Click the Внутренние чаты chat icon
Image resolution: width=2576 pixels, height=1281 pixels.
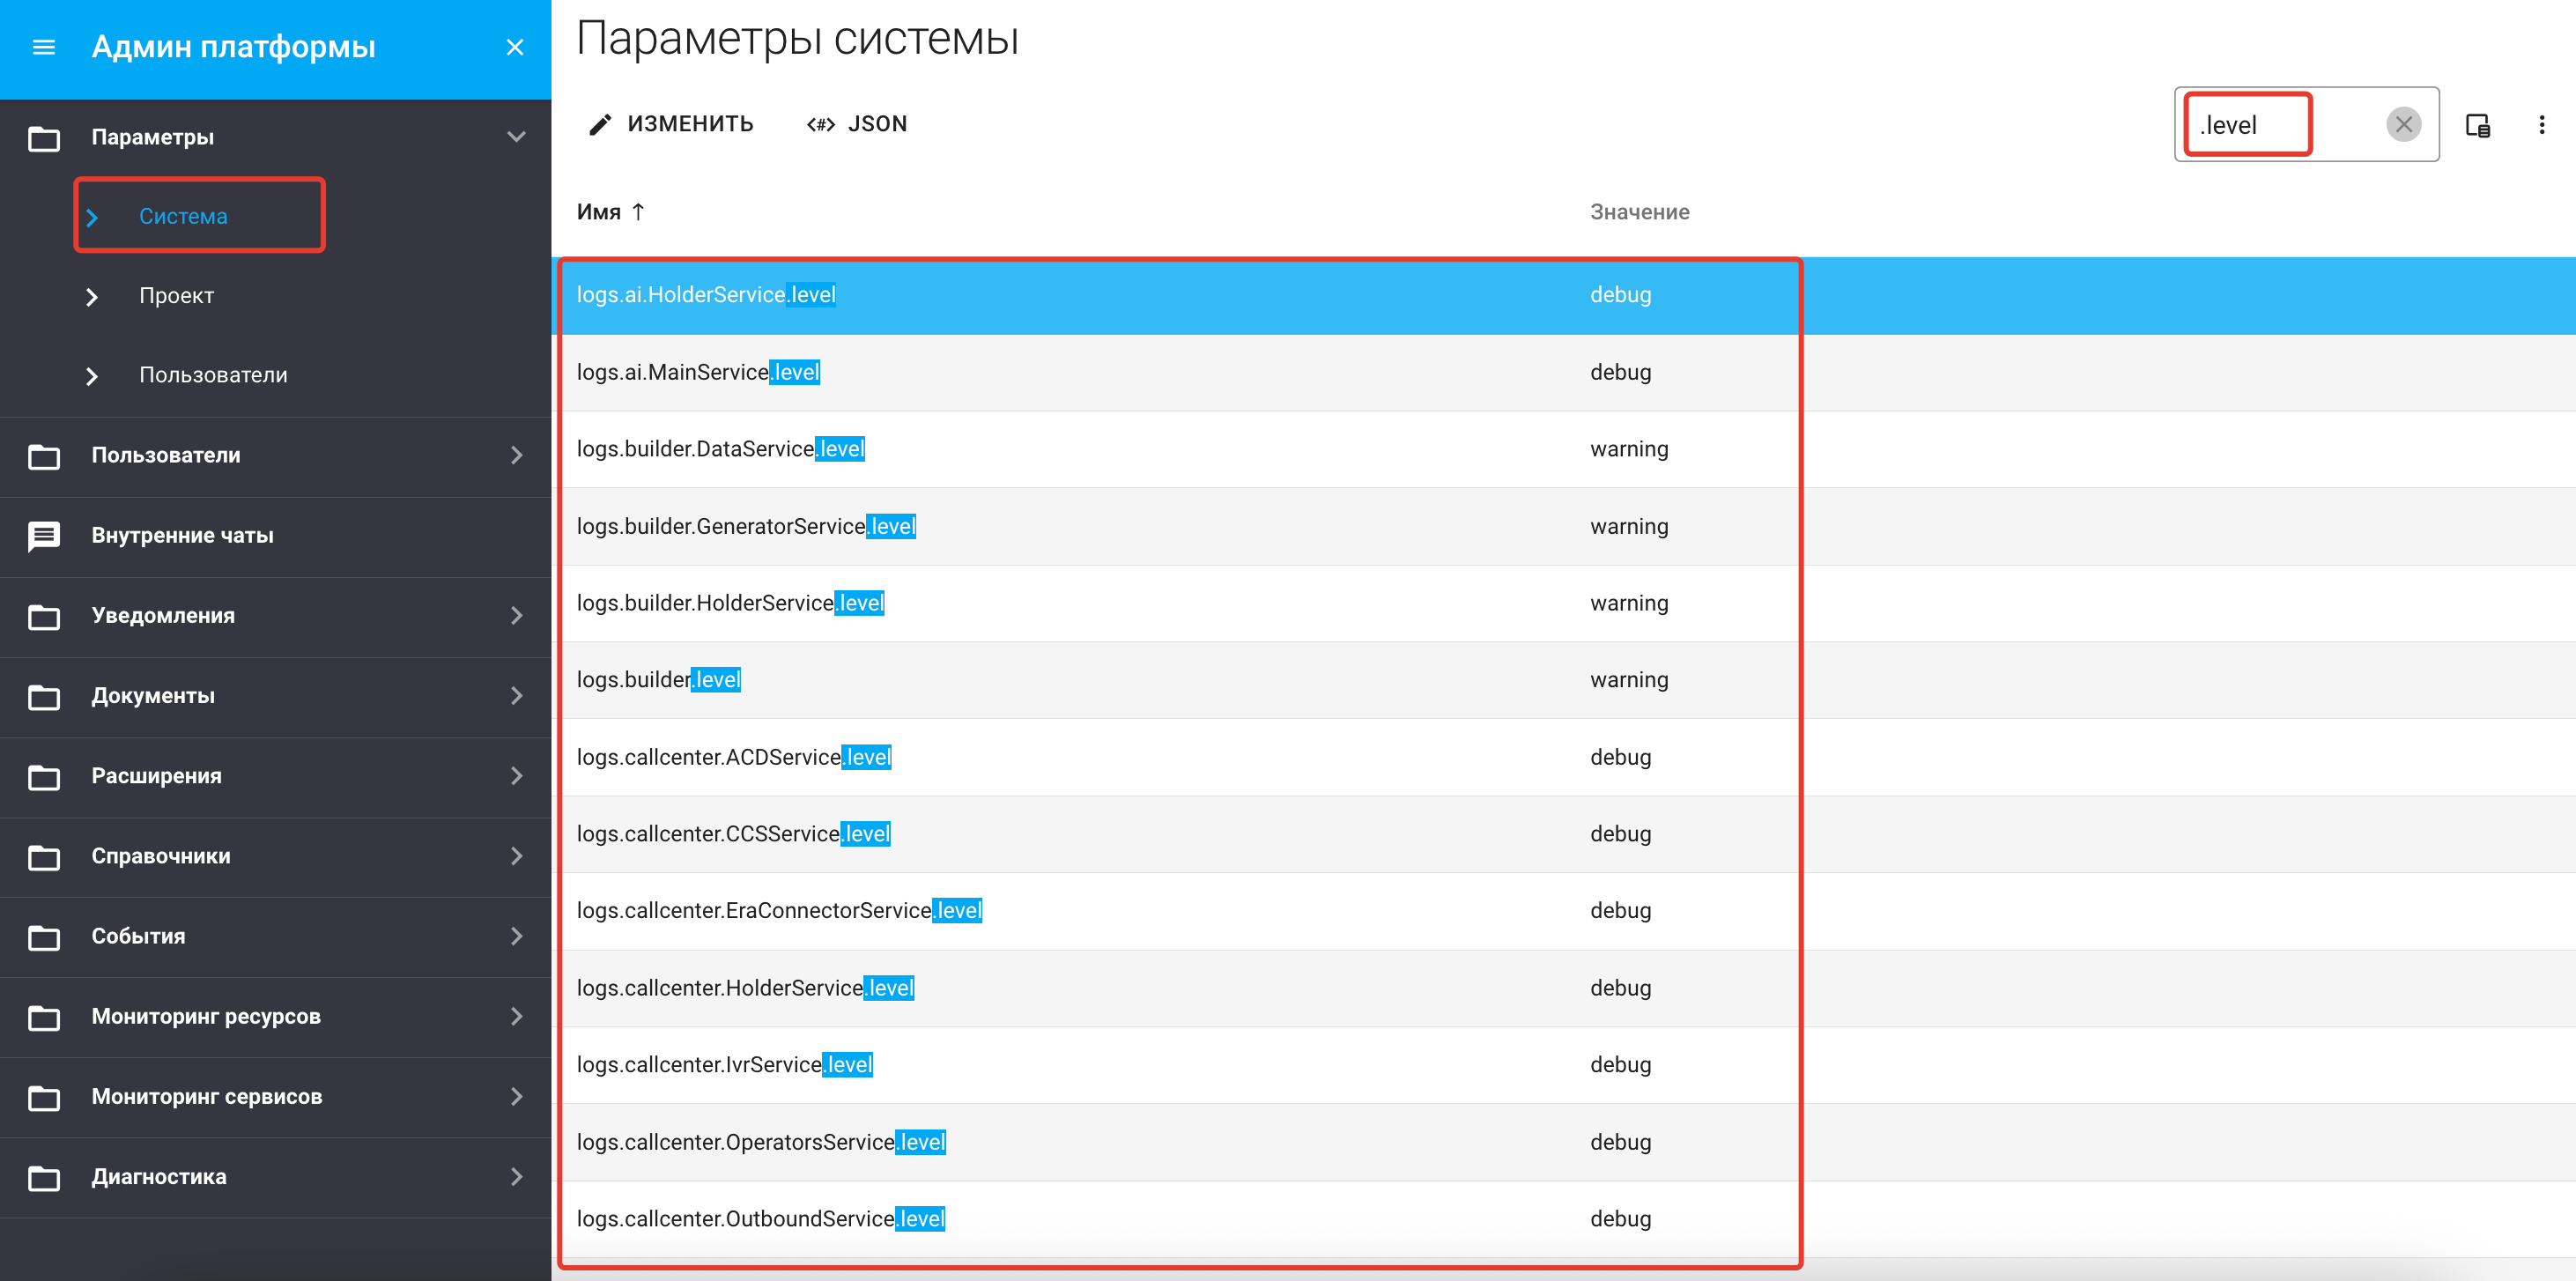(x=43, y=536)
